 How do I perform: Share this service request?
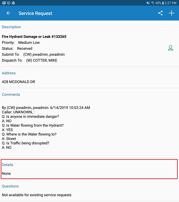160,13
